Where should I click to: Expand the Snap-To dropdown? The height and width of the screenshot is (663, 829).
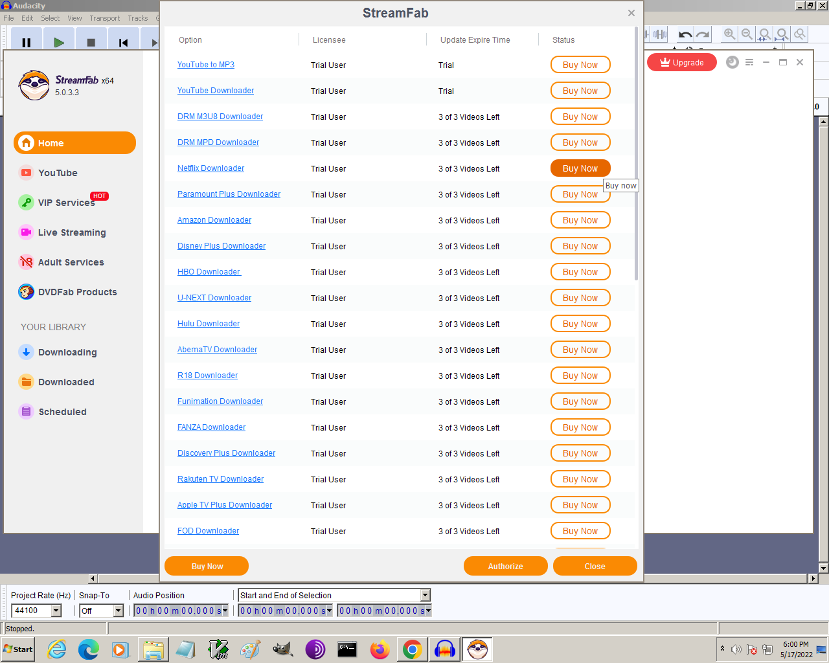[118, 611]
